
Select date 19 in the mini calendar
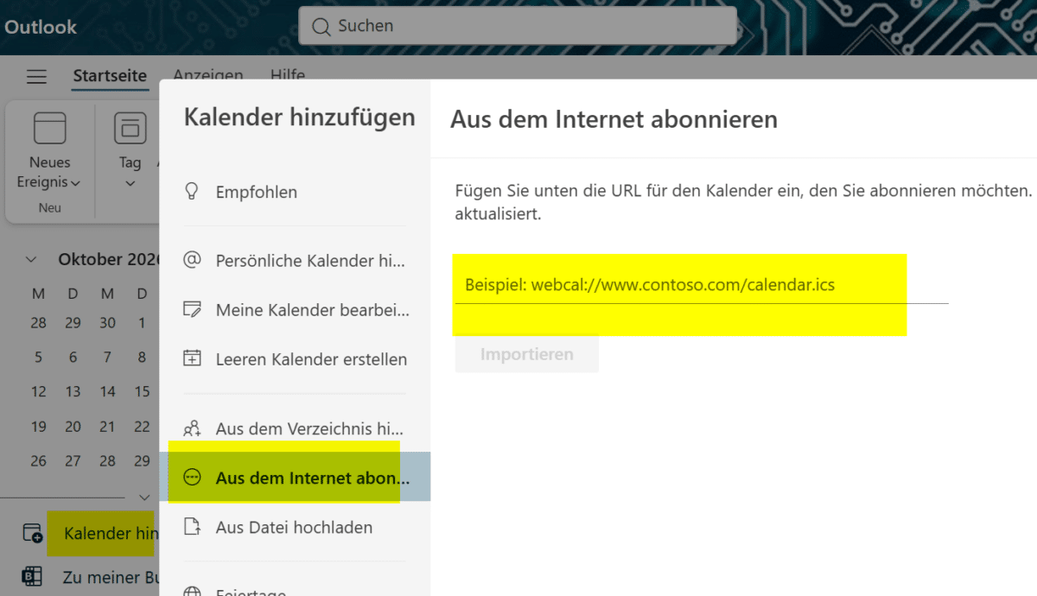pos(38,426)
